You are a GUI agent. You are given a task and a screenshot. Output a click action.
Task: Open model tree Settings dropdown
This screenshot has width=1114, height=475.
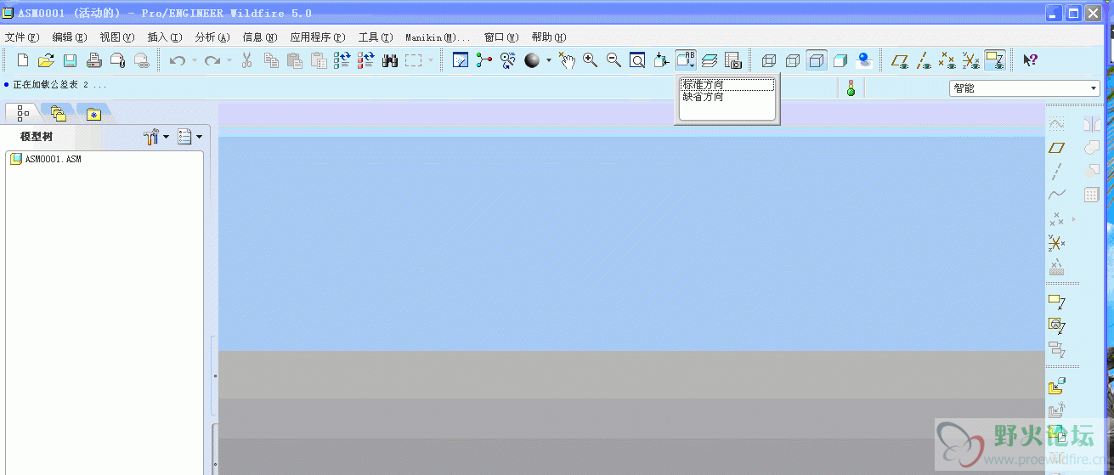[189, 137]
